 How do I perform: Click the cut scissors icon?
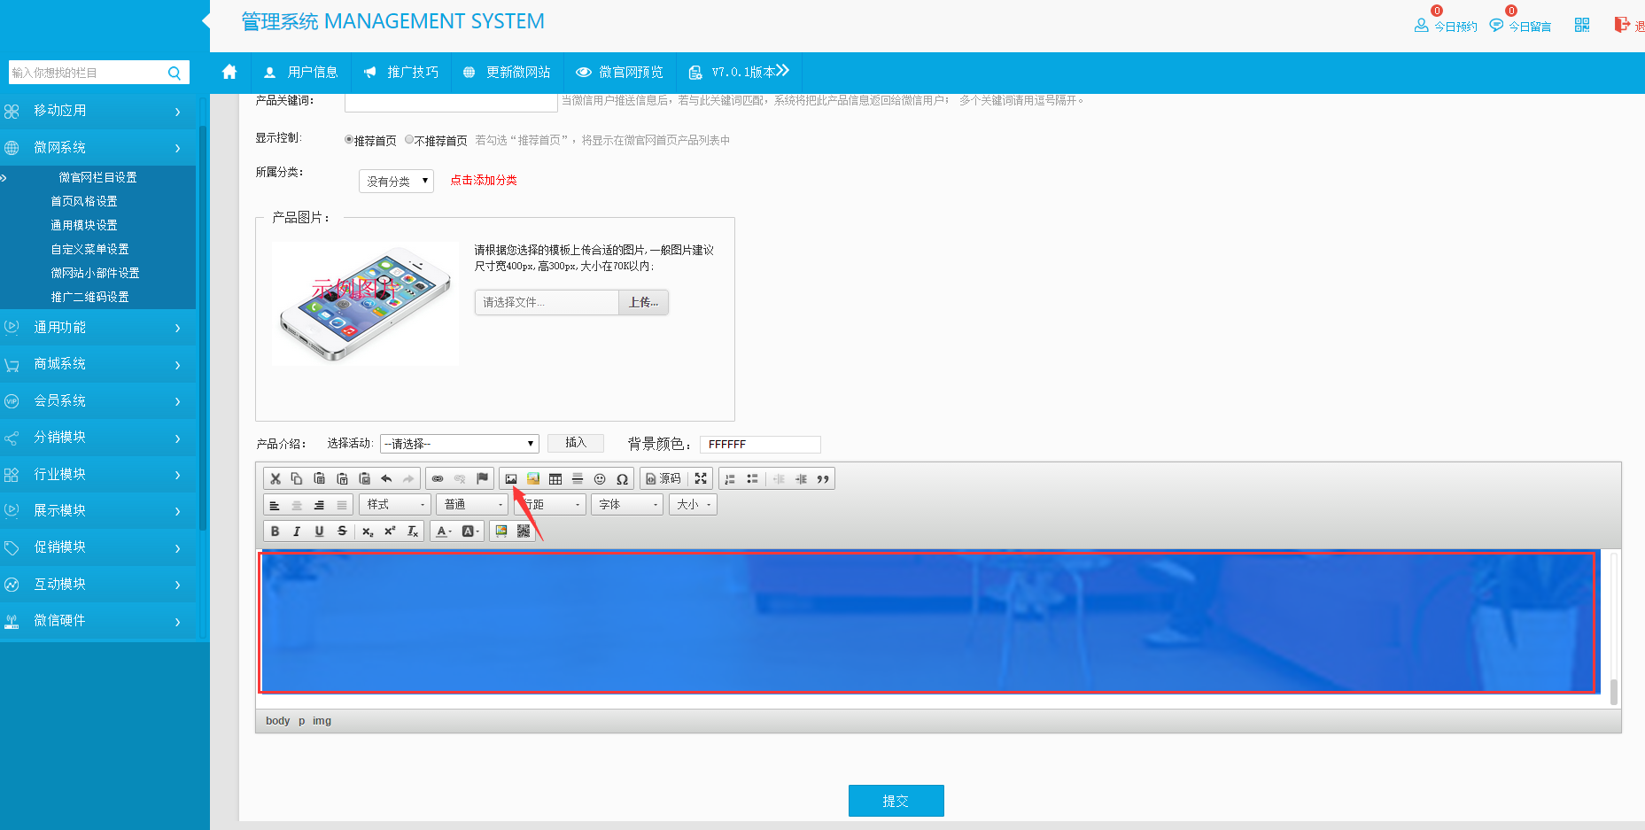pos(275,479)
